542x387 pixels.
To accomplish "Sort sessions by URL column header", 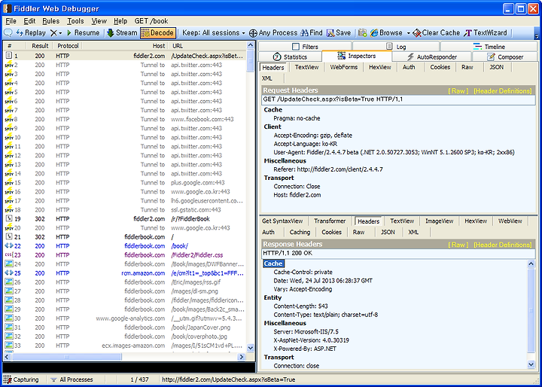I will tap(208, 46).
